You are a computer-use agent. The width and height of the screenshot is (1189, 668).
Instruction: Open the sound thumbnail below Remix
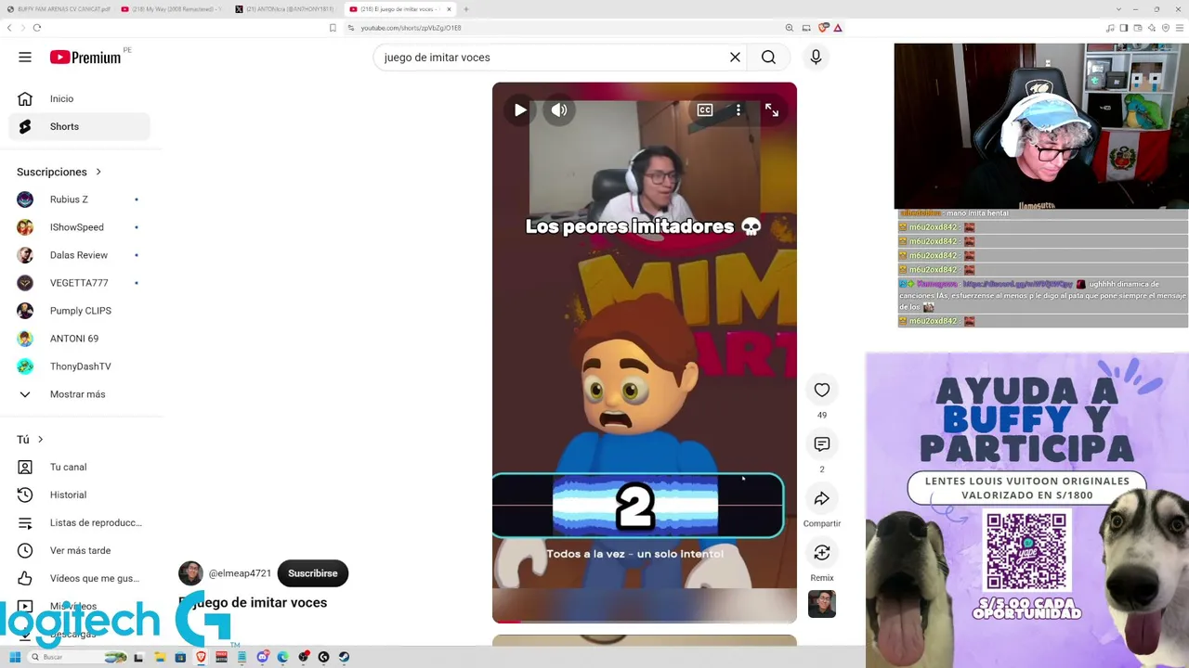tap(822, 604)
